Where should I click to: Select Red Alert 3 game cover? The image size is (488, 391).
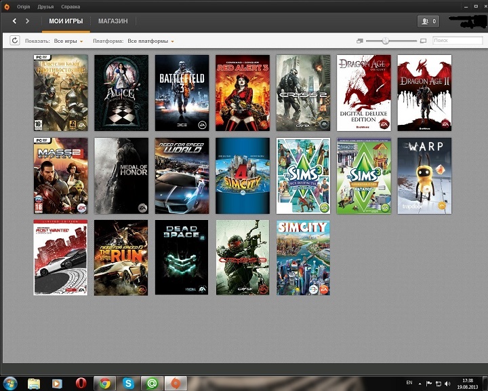pyautogui.click(x=243, y=93)
